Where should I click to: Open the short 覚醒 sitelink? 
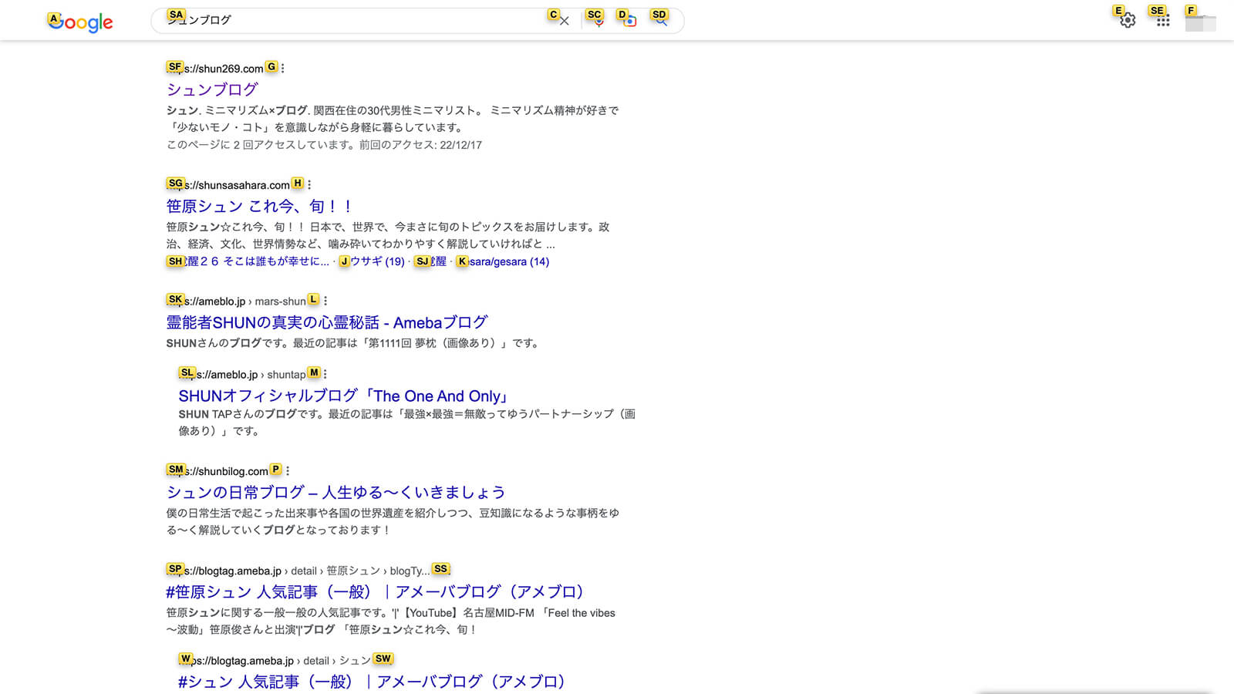coord(430,261)
